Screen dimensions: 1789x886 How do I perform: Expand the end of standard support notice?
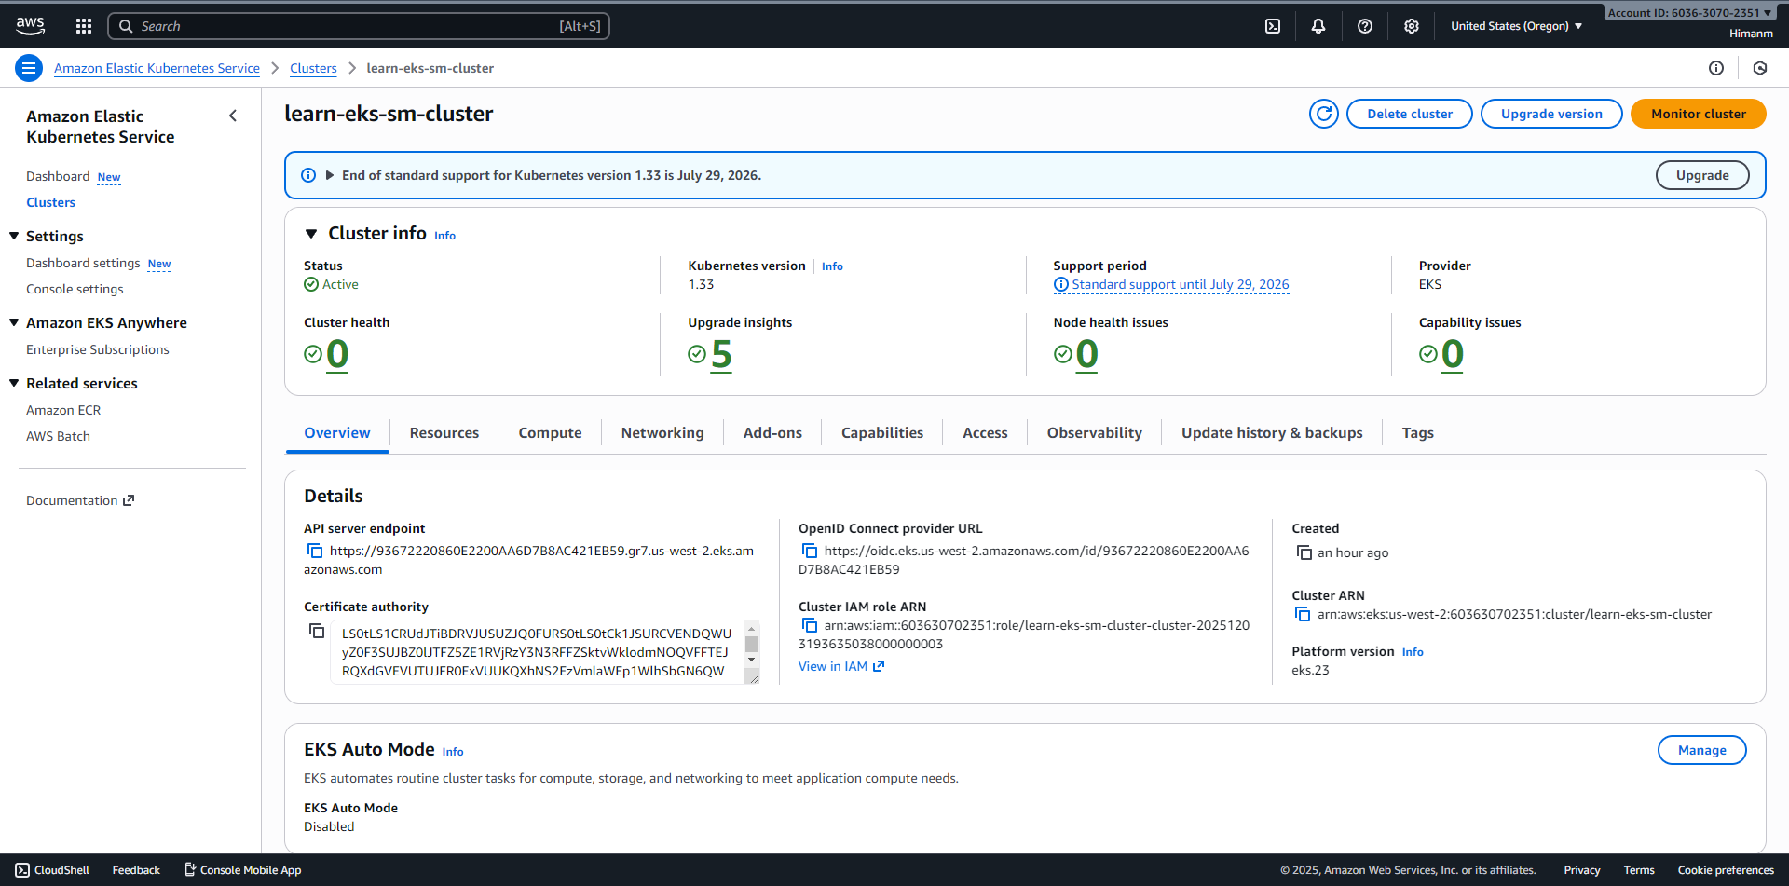click(x=329, y=175)
